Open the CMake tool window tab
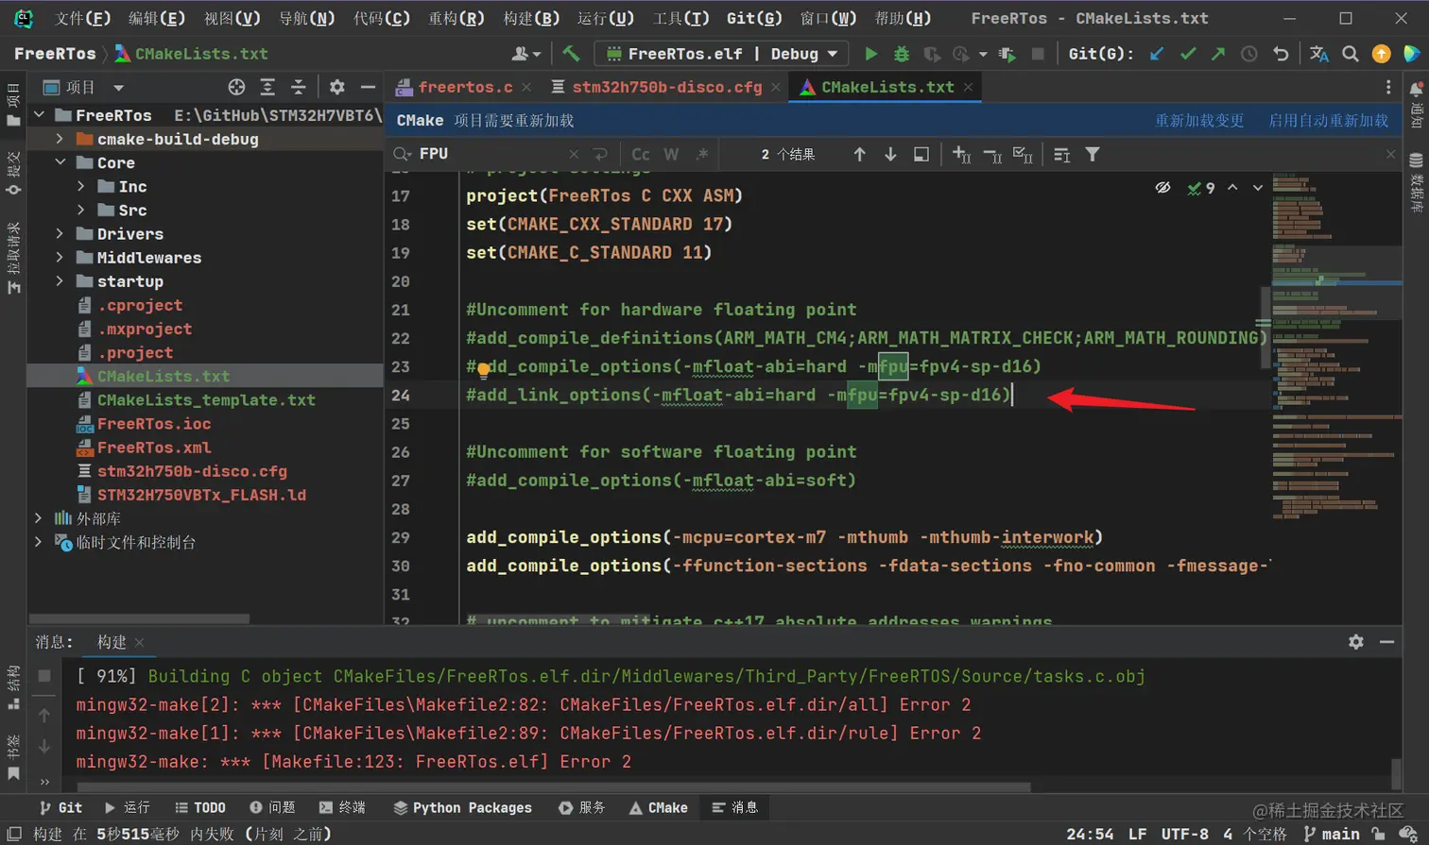 [x=659, y=807]
